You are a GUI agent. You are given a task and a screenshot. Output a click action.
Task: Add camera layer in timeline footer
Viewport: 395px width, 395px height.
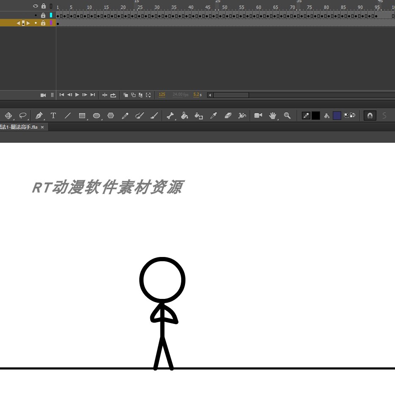click(x=43, y=95)
